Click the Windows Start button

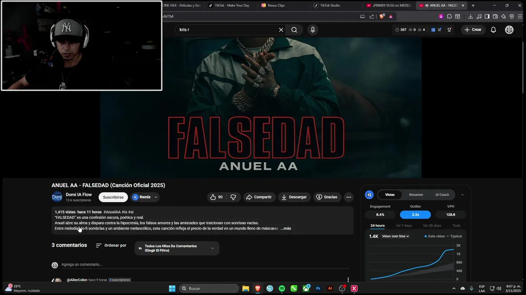coord(172,288)
